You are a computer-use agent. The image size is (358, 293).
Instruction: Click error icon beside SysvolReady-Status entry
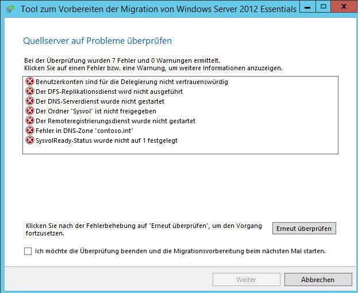30,140
